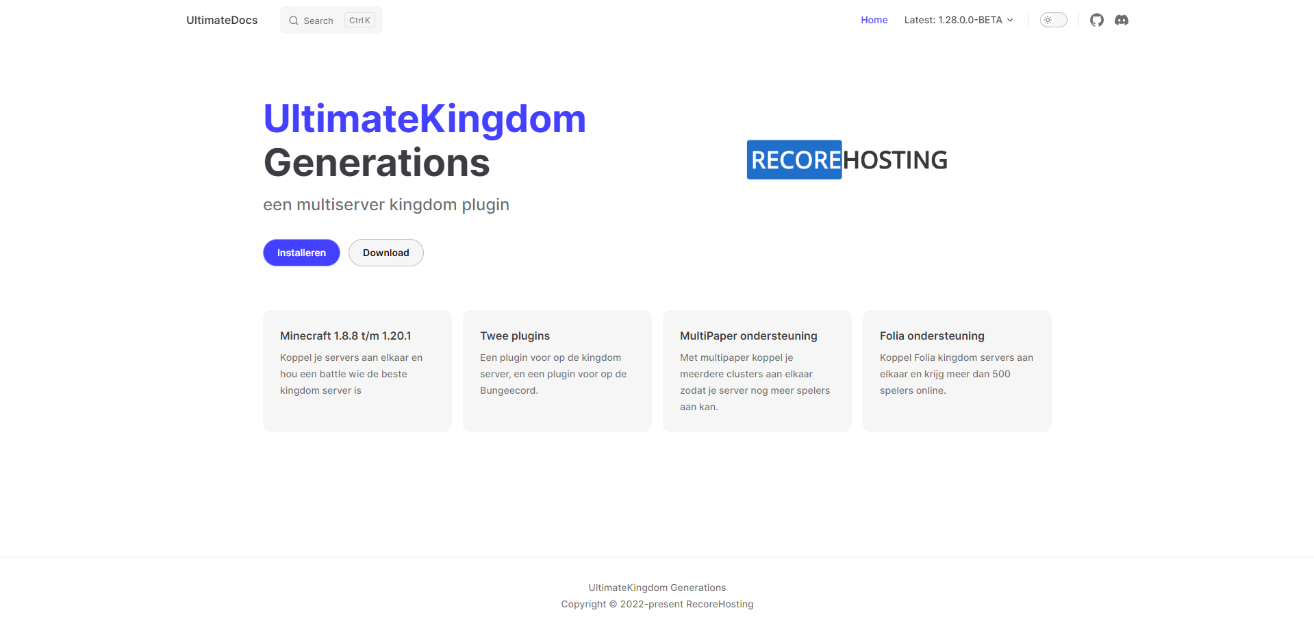
Task: Click 'Copyright © 2022-present RecoreHosting' text
Action: click(657, 604)
